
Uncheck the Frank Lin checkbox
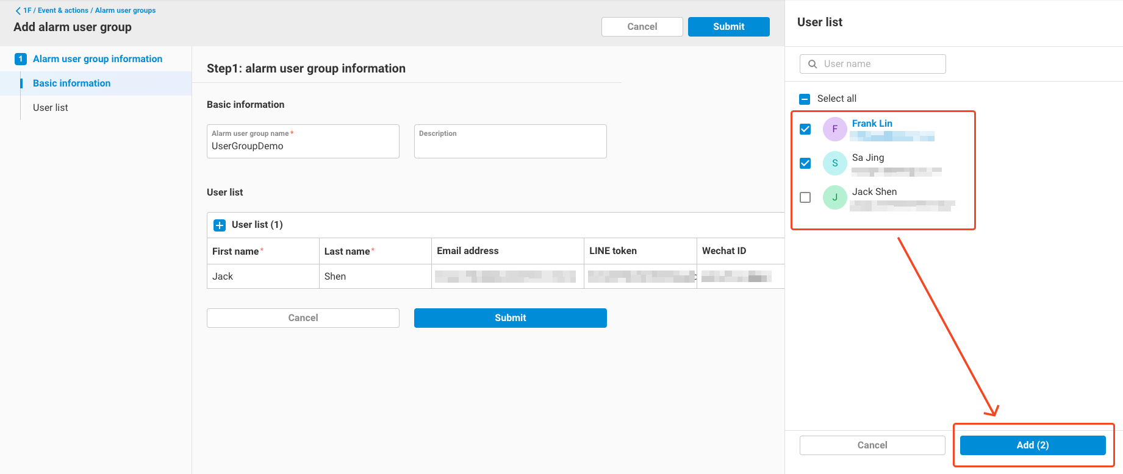[x=805, y=129]
